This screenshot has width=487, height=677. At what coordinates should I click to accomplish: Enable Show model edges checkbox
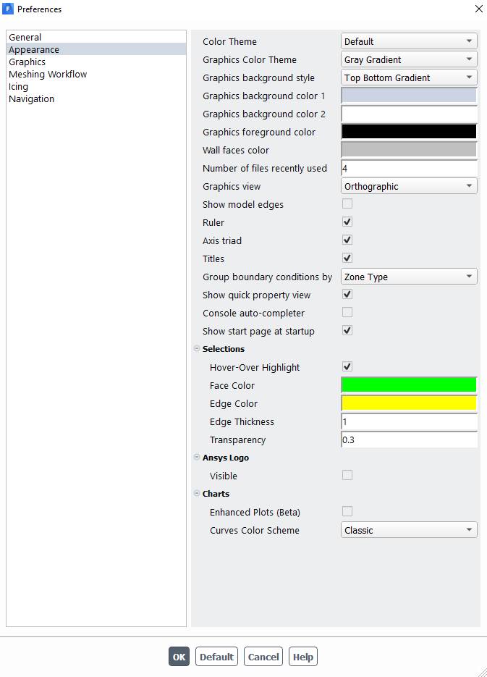click(347, 203)
